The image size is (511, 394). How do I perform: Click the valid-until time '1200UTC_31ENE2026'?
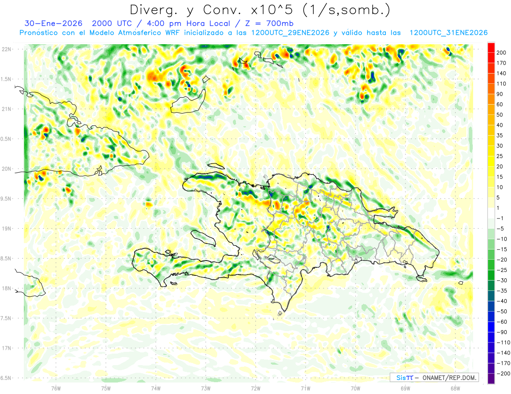(x=448, y=33)
